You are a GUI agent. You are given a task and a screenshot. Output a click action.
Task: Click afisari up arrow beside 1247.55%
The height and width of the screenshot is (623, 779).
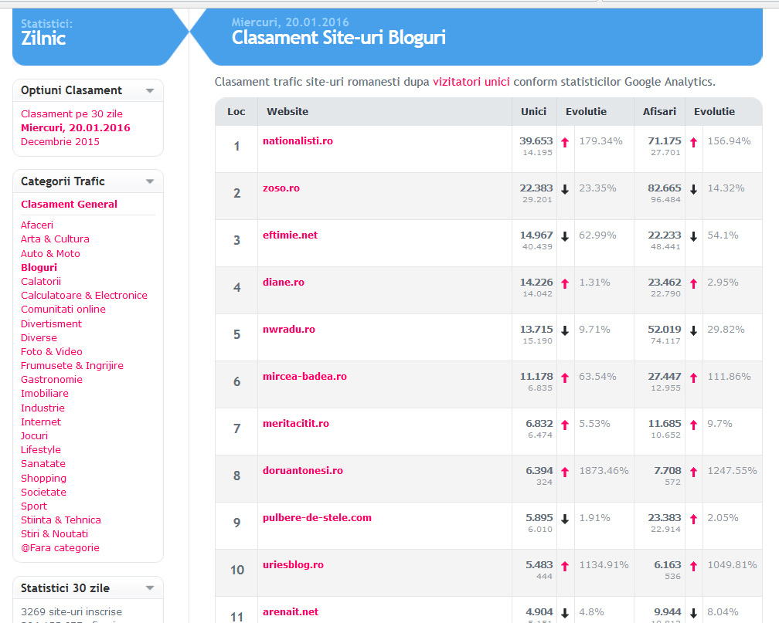(693, 472)
